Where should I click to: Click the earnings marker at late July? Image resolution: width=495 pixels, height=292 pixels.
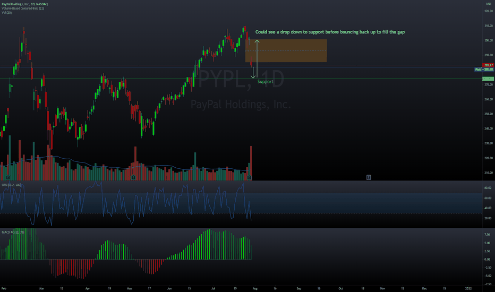tap(249, 178)
